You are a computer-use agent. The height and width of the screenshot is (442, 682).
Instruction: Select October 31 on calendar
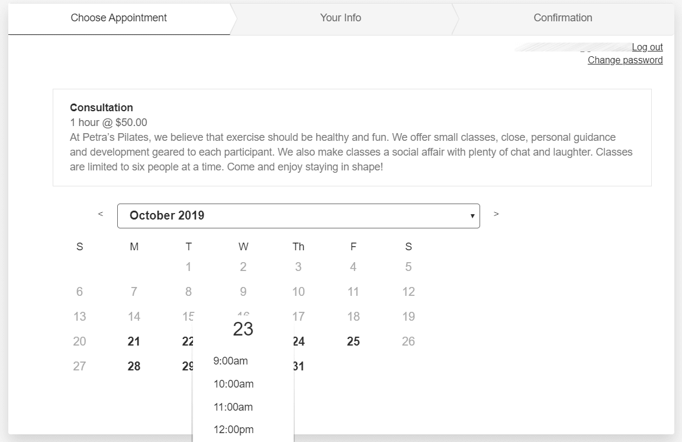pyautogui.click(x=299, y=366)
